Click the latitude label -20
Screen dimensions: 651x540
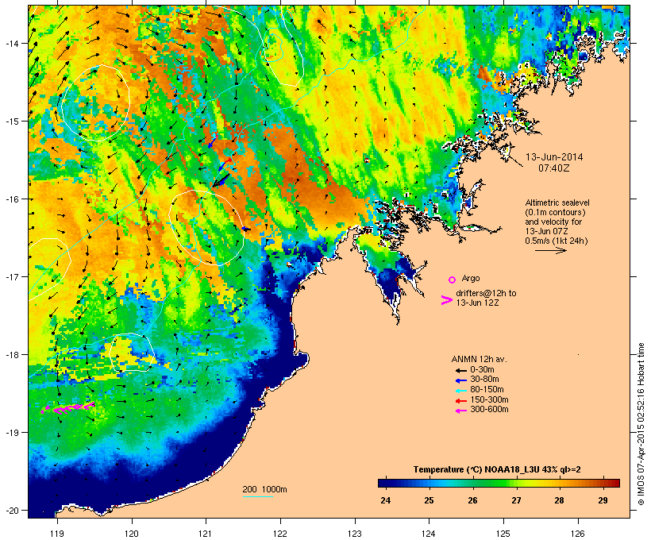click(x=11, y=510)
